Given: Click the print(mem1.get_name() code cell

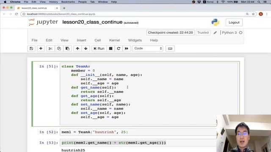Looking at the screenshot, I should 138,143.
